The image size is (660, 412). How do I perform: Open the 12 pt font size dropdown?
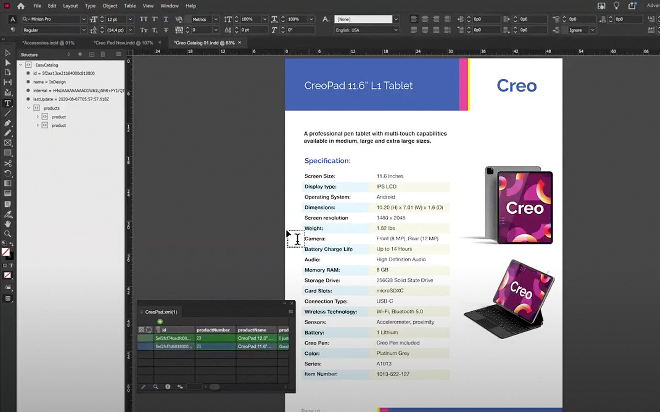click(x=130, y=19)
